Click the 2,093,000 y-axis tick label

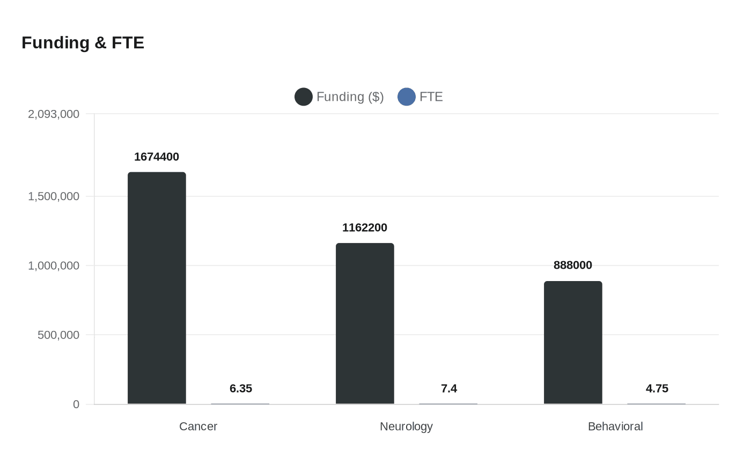pyautogui.click(x=54, y=114)
